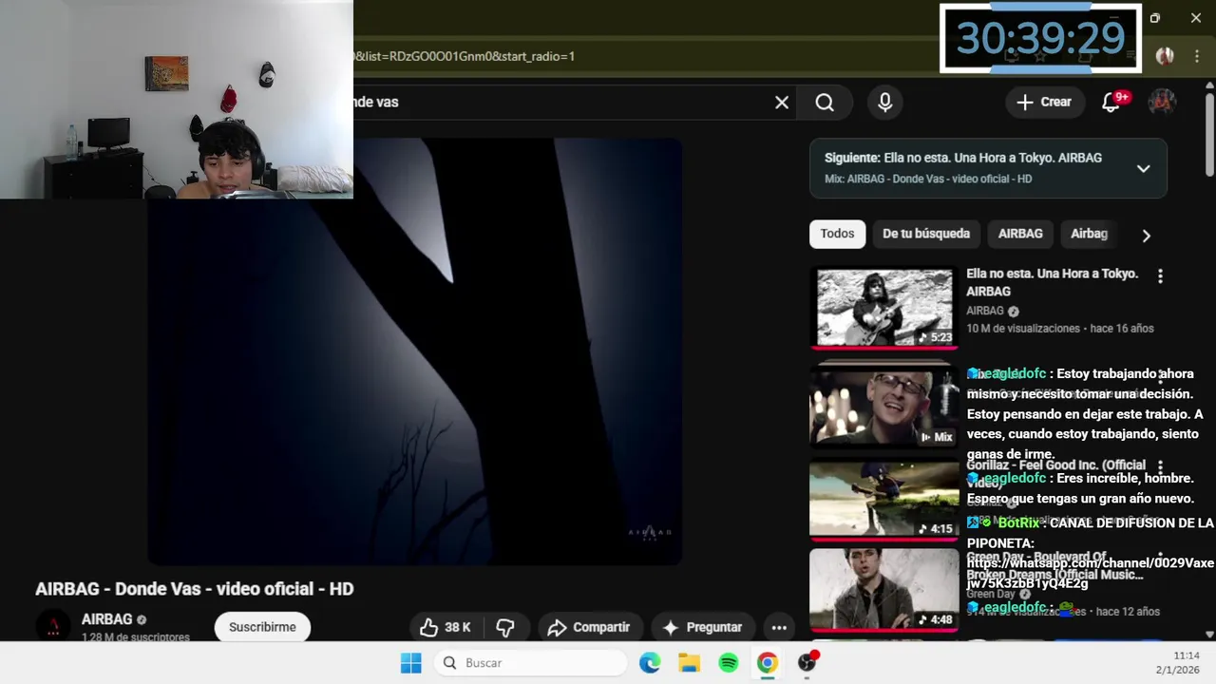Click video title AIRBAG - Donde Vas

(x=195, y=589)
